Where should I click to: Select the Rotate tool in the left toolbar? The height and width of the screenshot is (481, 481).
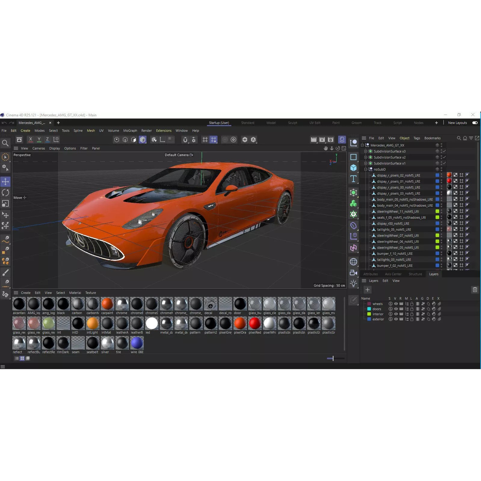click(5, 193)
